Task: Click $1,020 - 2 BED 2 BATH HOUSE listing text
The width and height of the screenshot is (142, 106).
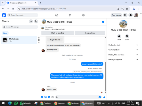Action: point(55,29)
